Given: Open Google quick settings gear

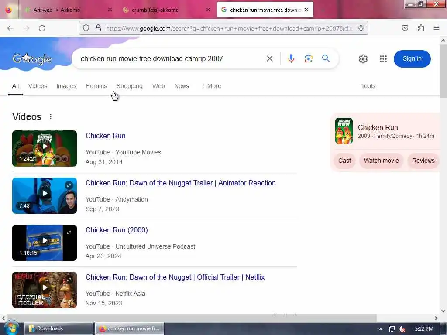Looking at the screenshot, I should tap(363, 59).
